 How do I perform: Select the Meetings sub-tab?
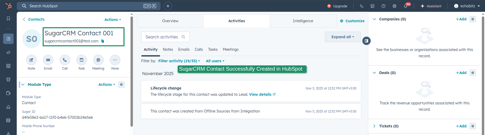tap(231, 49)
